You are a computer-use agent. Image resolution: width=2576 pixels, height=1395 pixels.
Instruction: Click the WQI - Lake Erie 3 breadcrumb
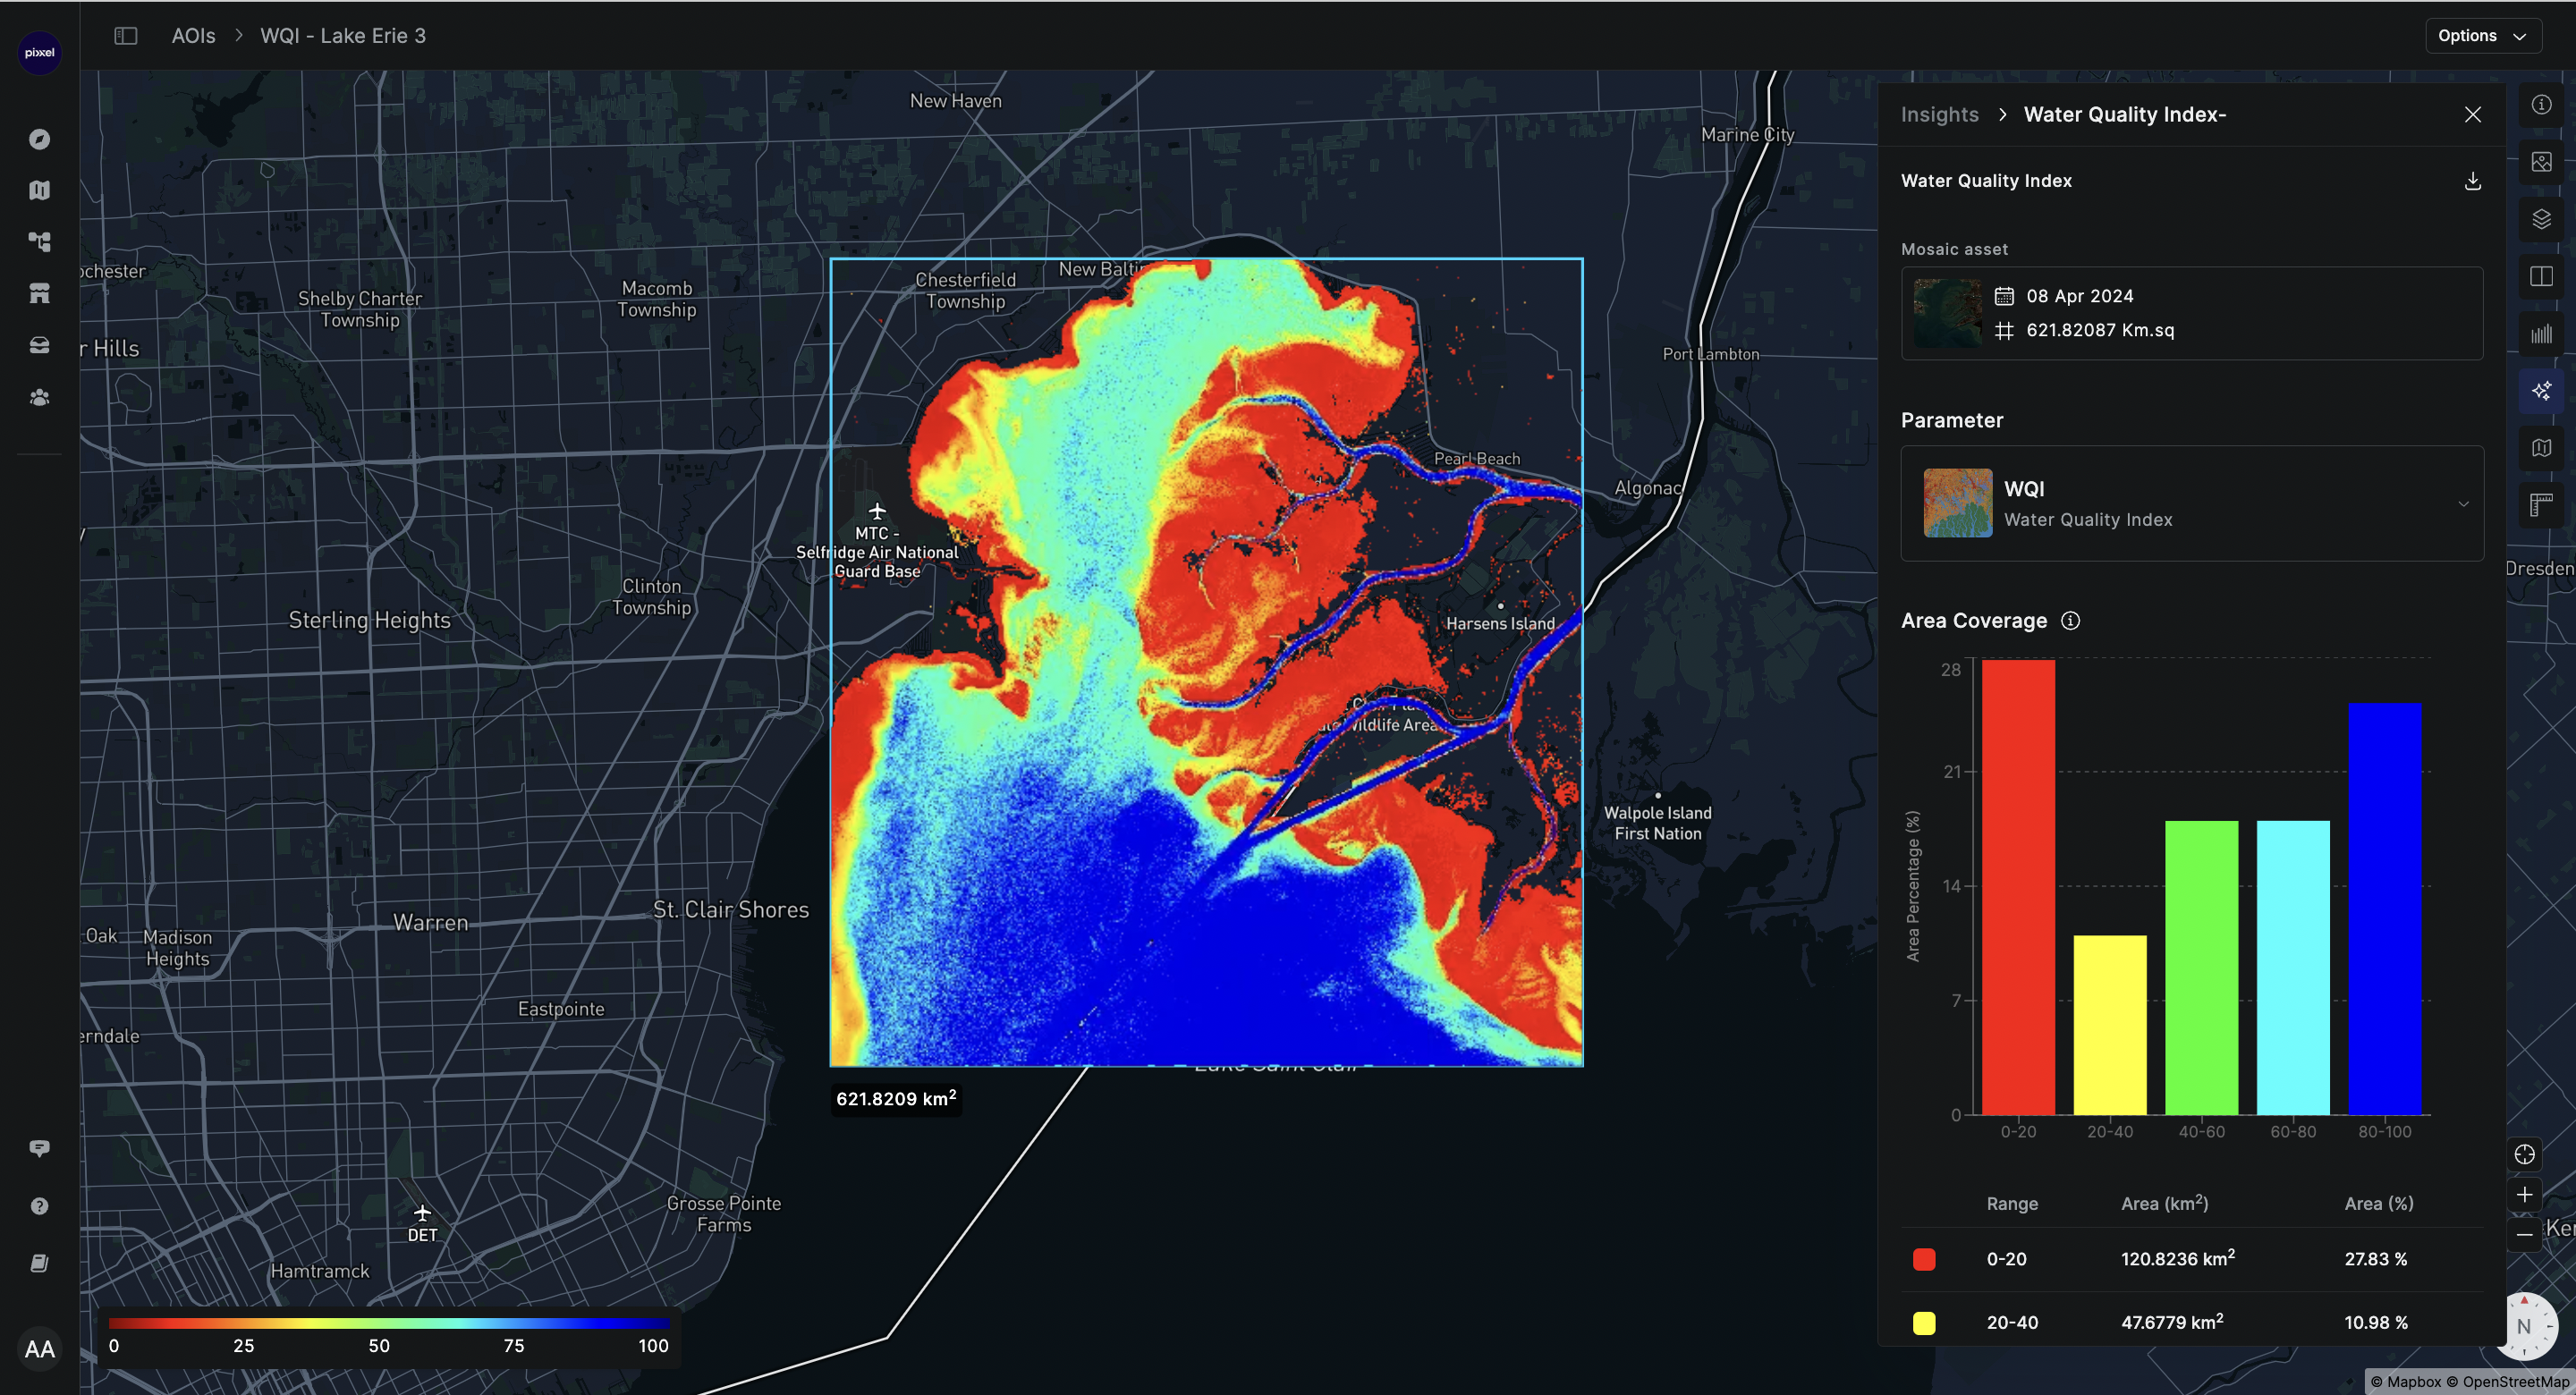343,35
